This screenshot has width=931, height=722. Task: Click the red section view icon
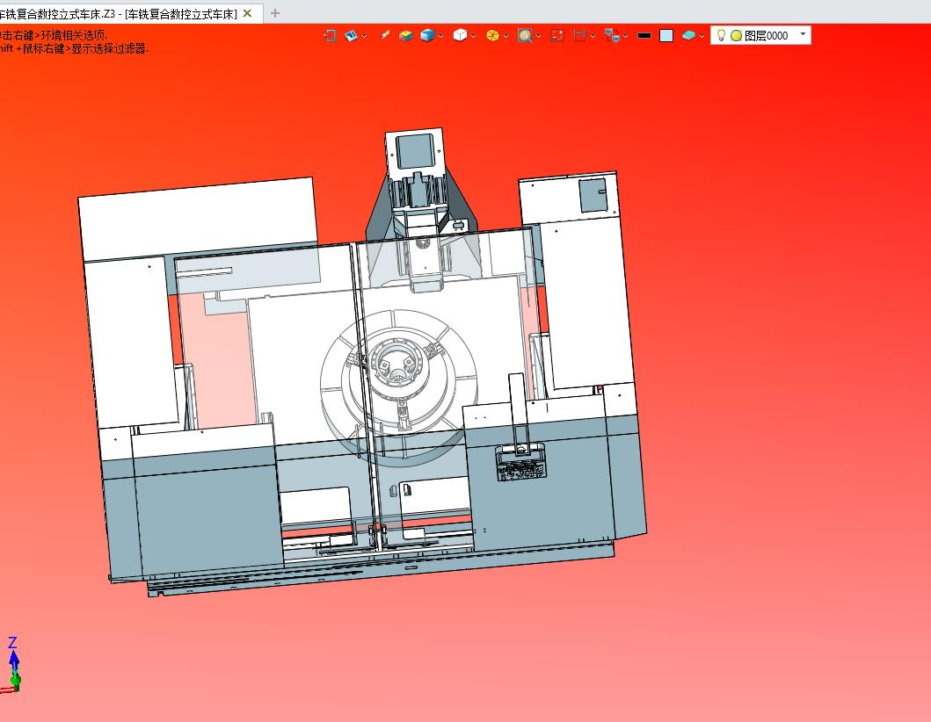[579, 36]
